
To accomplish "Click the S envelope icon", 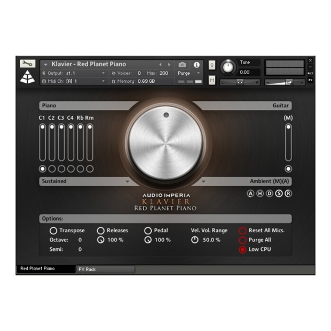I will click(x=279, y=193).
